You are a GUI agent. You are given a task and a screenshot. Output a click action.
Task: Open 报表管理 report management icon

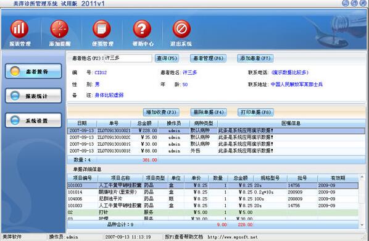[x=19, y=29]
